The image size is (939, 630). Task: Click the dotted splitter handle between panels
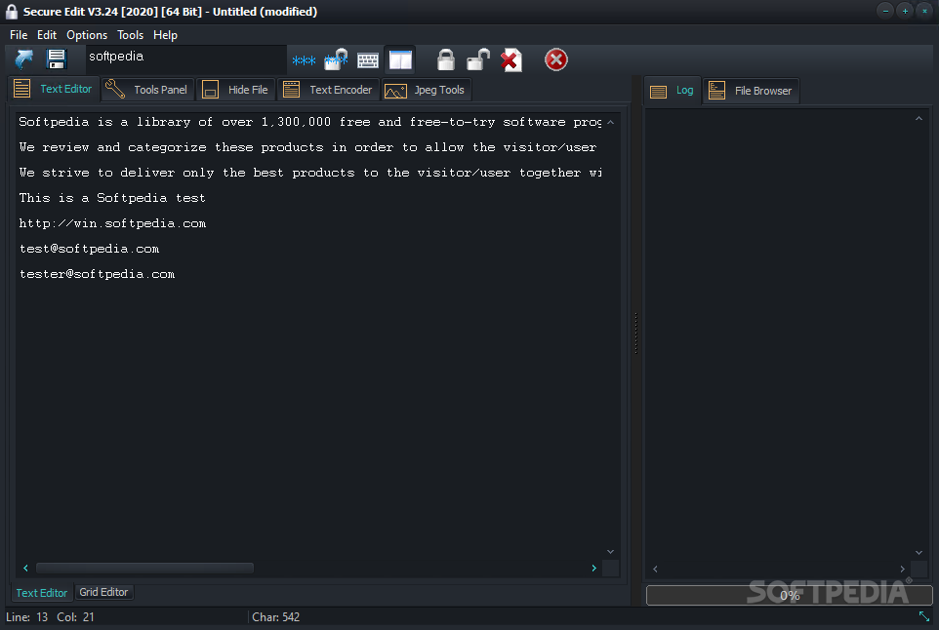tap(635, 333)
